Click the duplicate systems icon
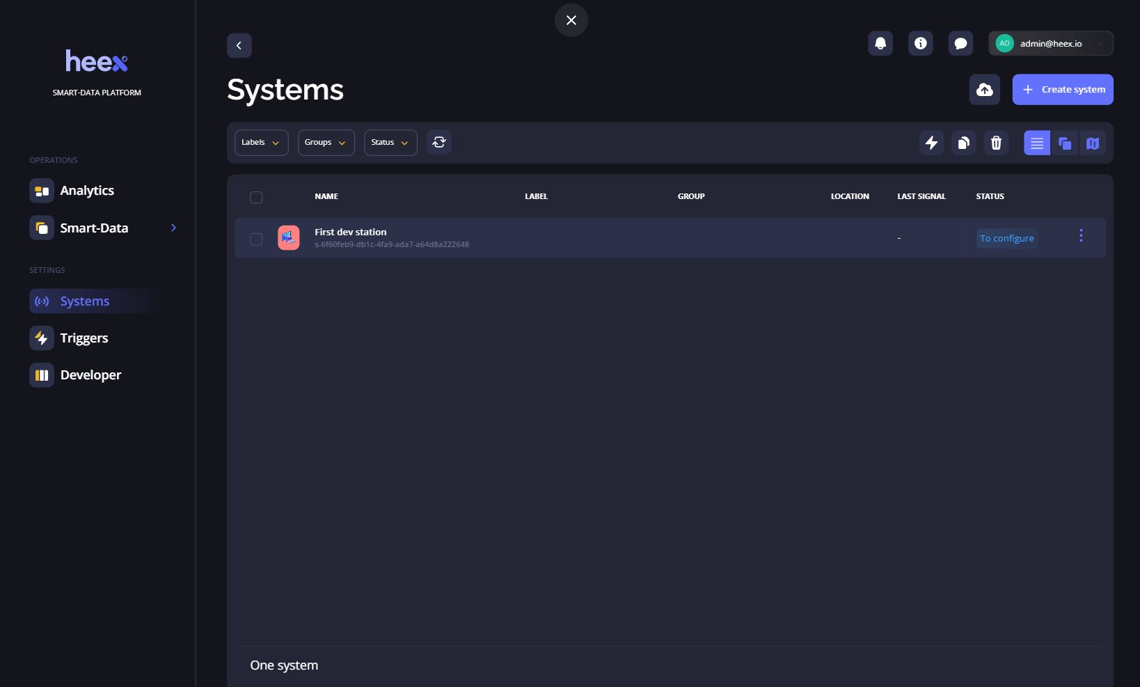The width and height of the screenshot is (1140, 687). point(963,143)
